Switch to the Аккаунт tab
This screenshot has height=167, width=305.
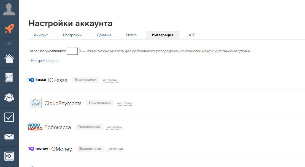[41, 35]
